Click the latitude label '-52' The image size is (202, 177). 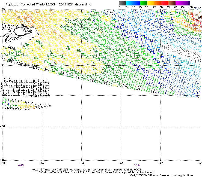coord(2,36)
